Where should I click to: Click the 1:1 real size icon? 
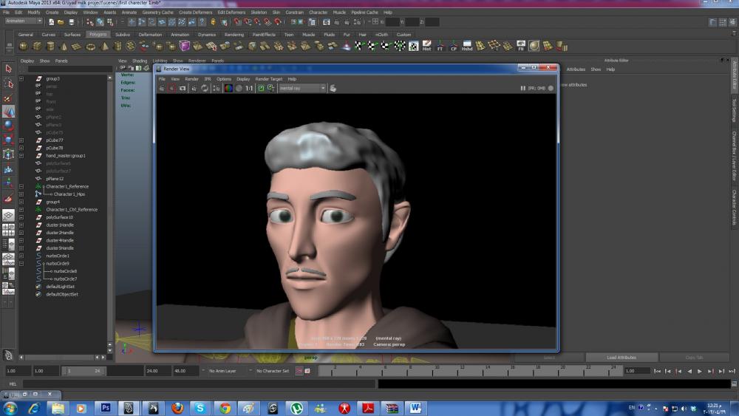[x=249, y=88]
